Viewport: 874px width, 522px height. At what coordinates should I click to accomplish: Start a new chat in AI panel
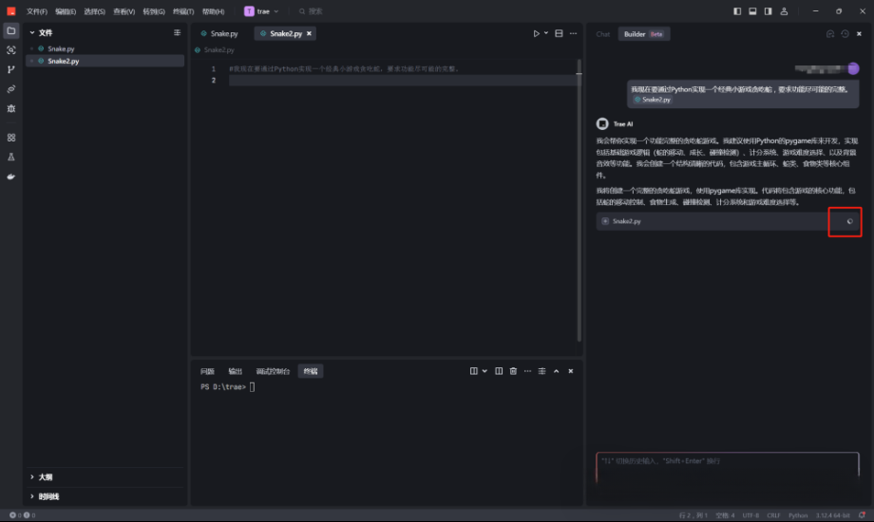click(830, 34)
